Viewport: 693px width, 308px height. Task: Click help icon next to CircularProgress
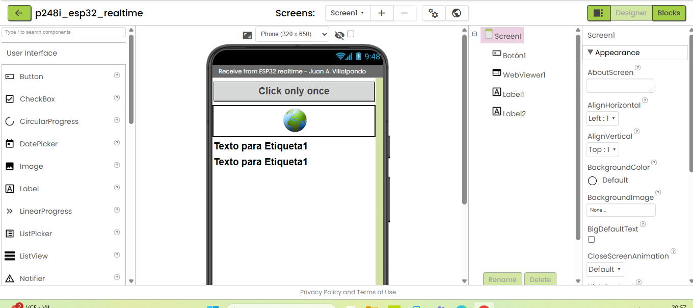pyautogui.click(x=117, y=120)
